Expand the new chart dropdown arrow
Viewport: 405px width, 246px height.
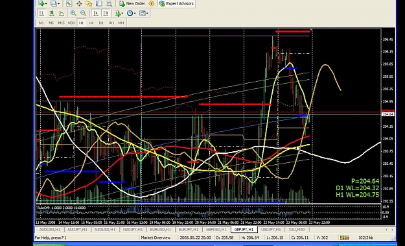coord(46,4)
